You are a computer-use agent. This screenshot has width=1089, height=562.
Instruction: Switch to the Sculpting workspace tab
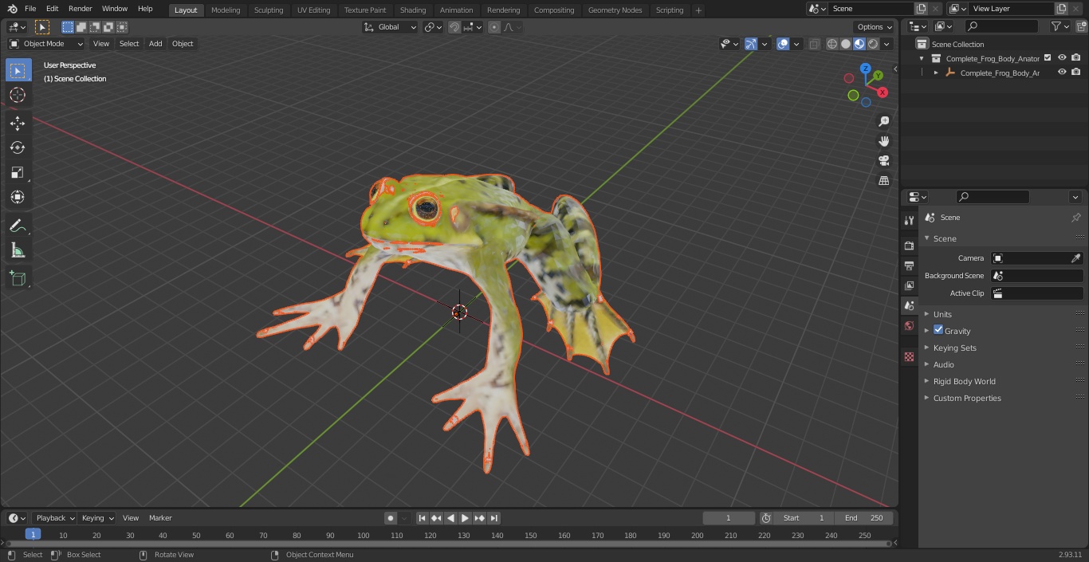point(269,10)
